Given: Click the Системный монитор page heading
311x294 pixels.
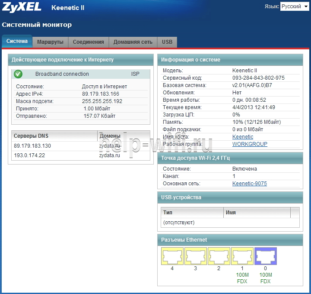Looking at the screenshot, I should tap(37, 25).
